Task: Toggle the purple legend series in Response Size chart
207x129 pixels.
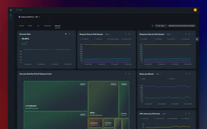Action: [158, 39]
